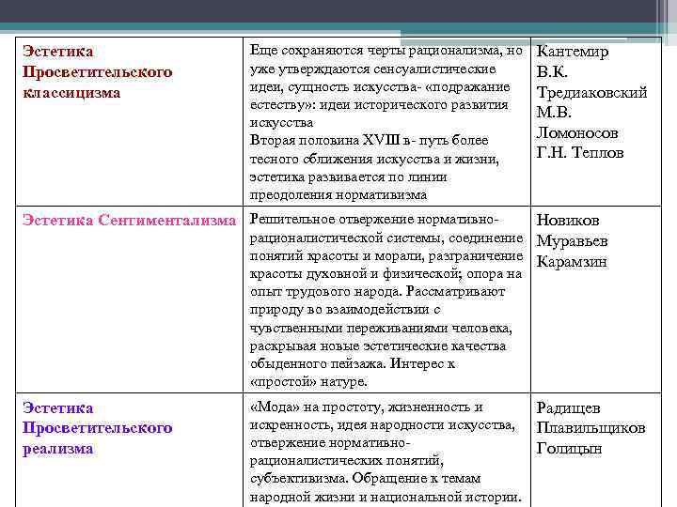Click the name 'Карамзин'
The width and height of the screenshot is (677, 507).
(x=572, y=262)
